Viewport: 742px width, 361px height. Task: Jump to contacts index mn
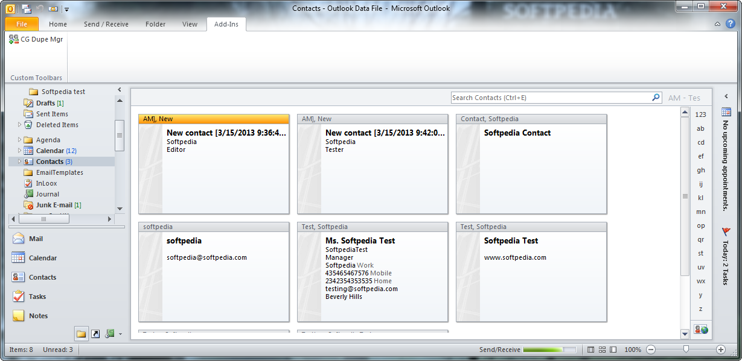pos(701,212)
